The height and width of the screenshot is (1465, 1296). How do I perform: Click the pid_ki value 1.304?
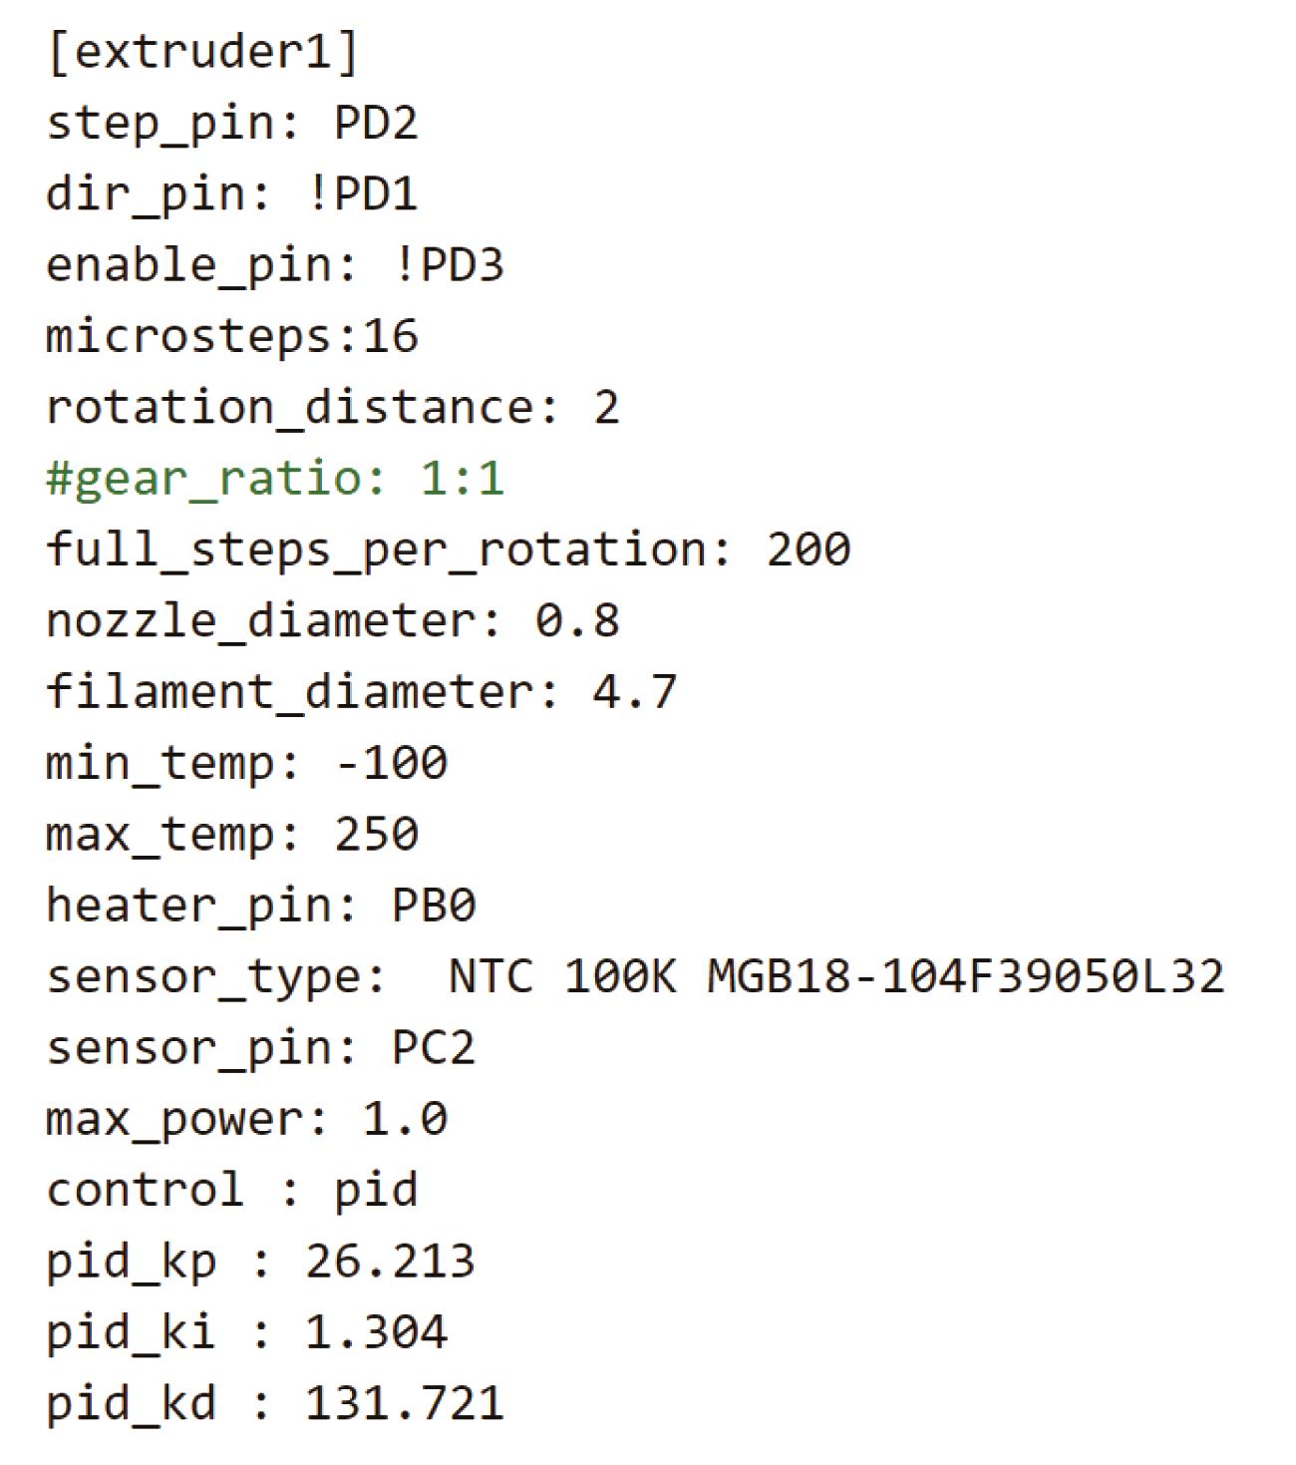point(377,1332)
